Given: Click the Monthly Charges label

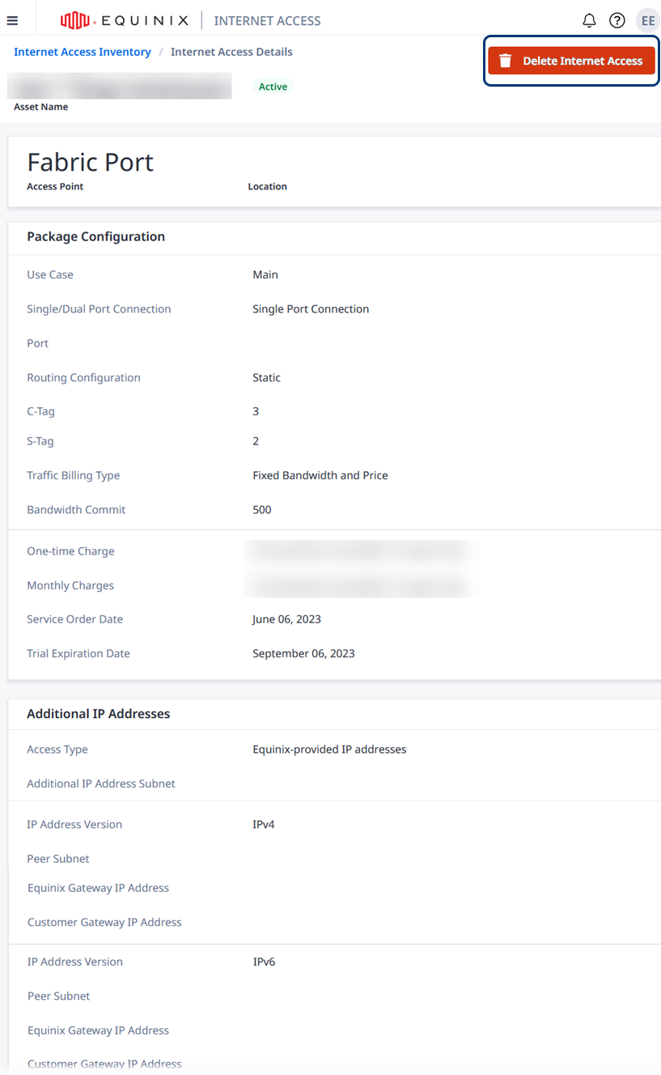Looking at the screenshot, I should click(70, 585).
